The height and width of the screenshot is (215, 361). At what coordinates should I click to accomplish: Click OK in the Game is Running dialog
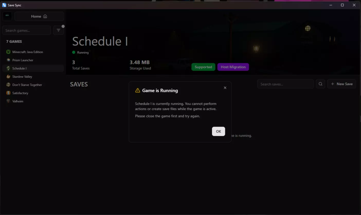218,131
